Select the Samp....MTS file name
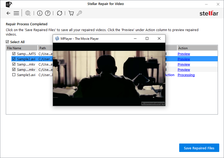This screenshot has width=224, height=158. coord(26,54)
